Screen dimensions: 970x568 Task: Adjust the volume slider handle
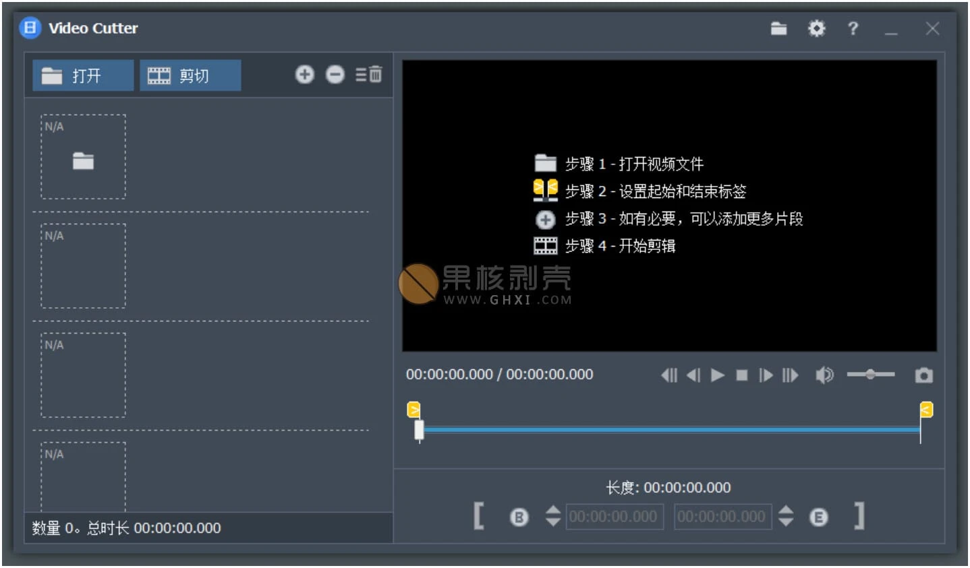click(x=871, y=375)
